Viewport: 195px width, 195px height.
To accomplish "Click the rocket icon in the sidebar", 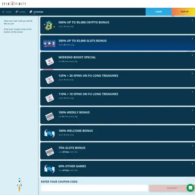I will point(19,184).
